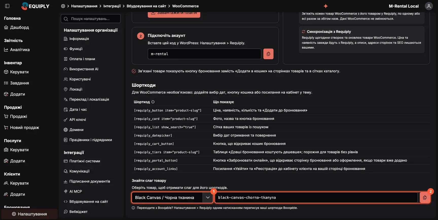Open the user profile avatar
This screenshot has height=220, width=438.
[x=429, y=6]
